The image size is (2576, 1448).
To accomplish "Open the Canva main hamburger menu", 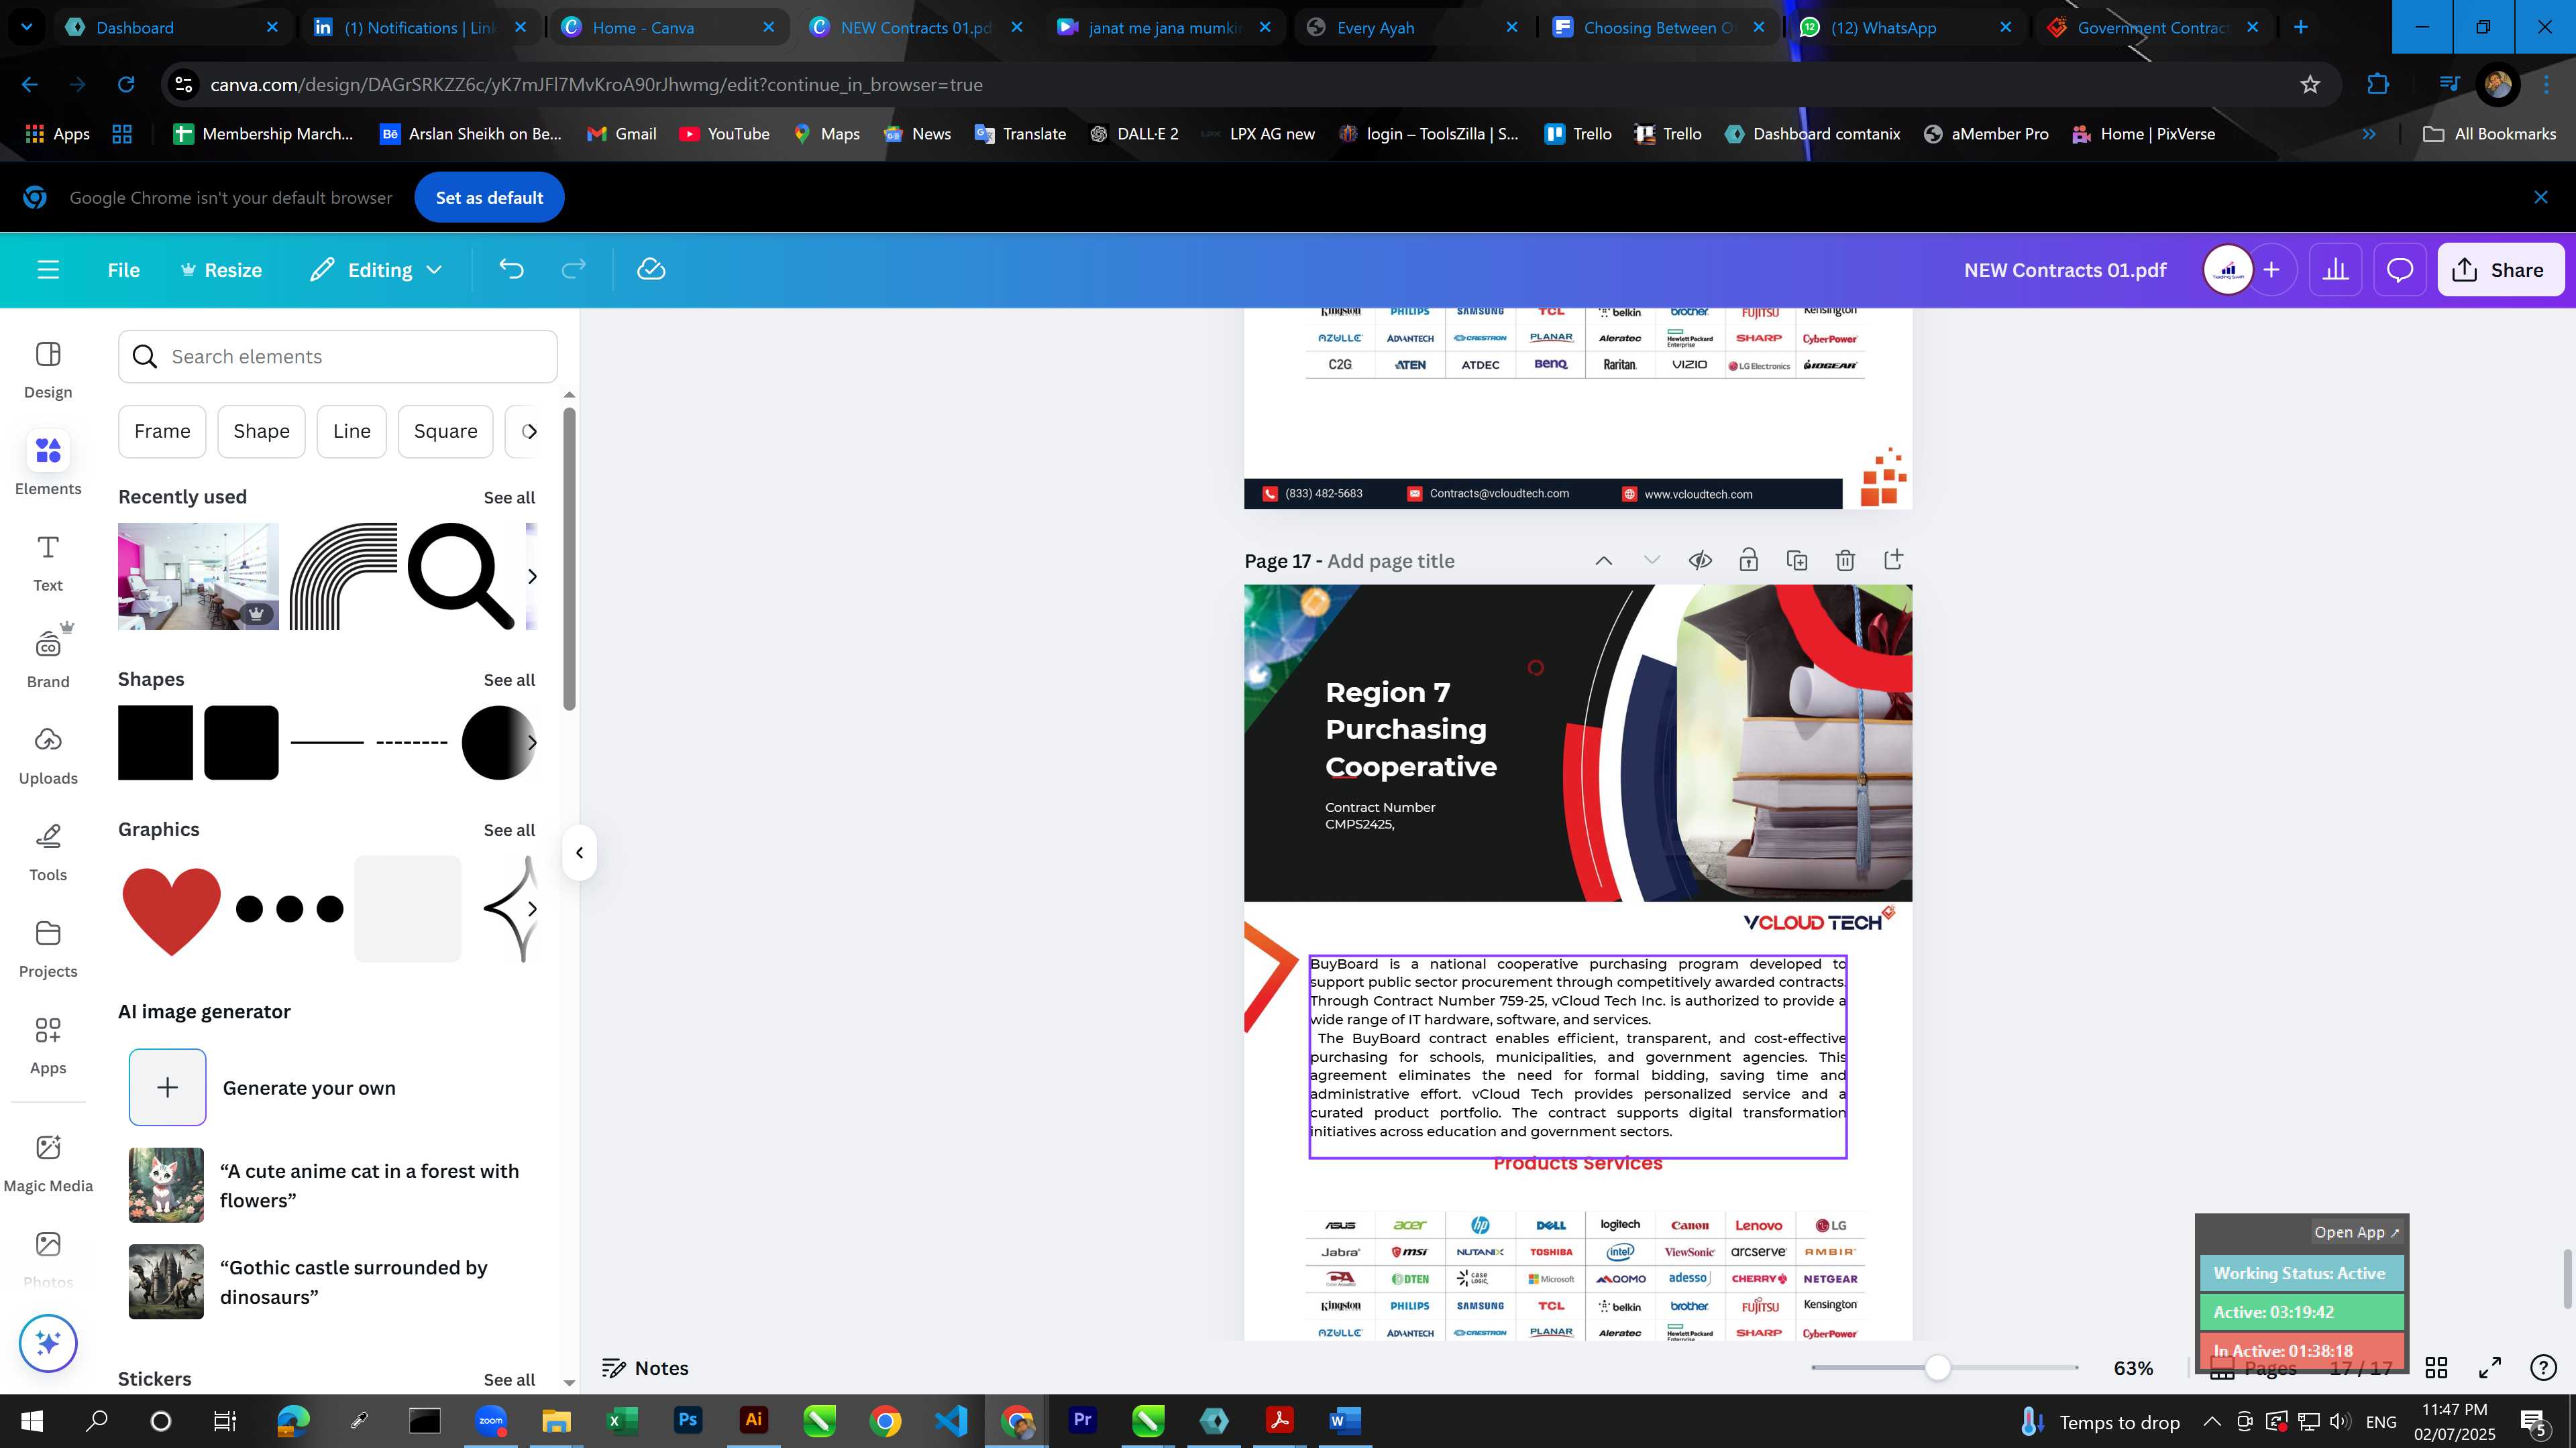I will 48,269.
